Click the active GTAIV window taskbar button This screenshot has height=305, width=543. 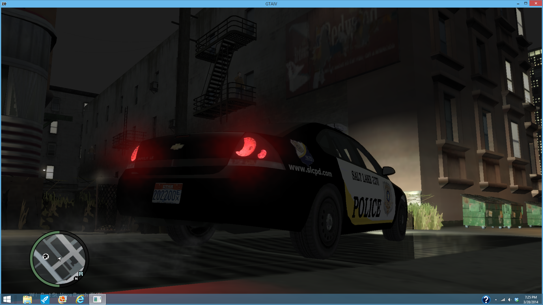(x=97, y=299)
